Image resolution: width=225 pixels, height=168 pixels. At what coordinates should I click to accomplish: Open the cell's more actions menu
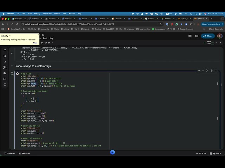click(x=216, y=71)
